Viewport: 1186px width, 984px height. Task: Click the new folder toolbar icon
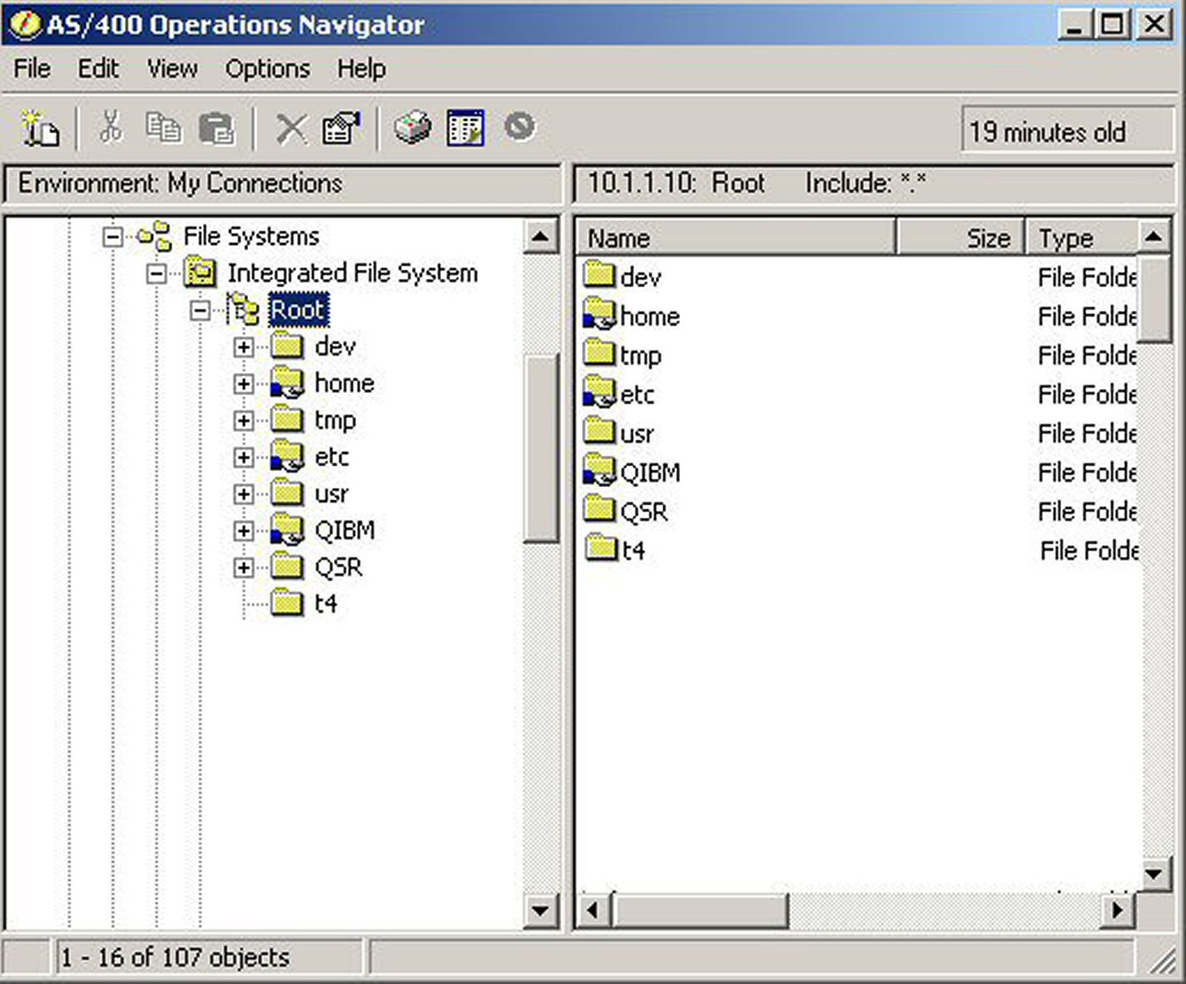(40, 128)
